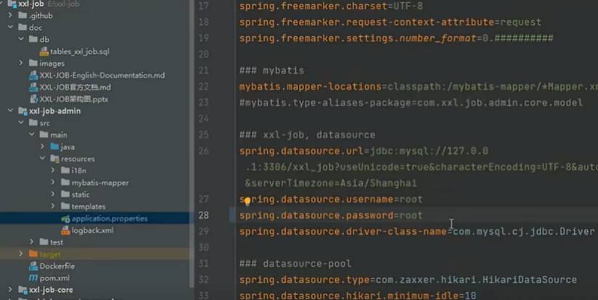Collapse the xxl-job root project node
This screenshot has height=300, width=598.
[2, 4]
